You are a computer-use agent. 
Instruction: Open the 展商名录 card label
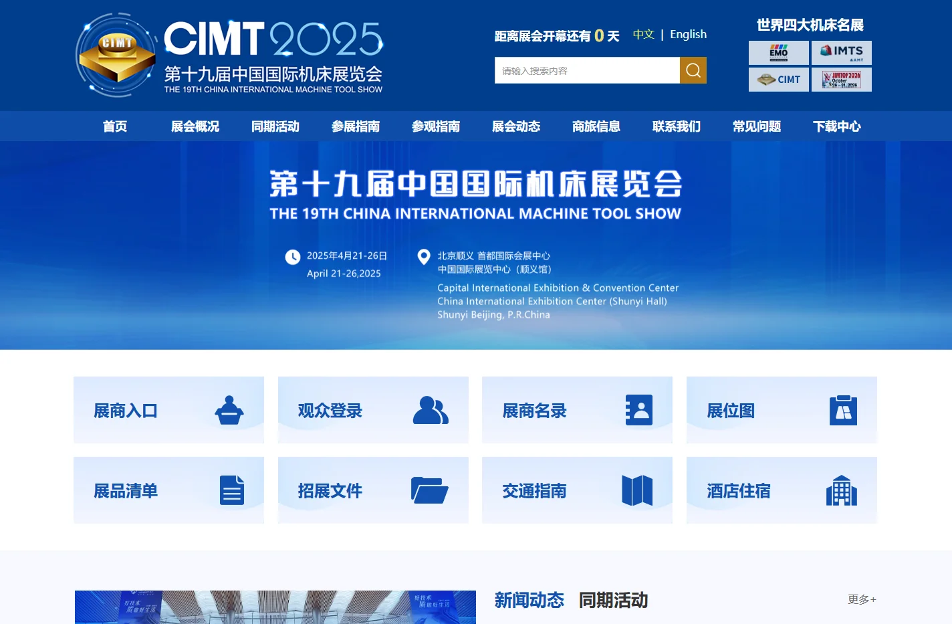coord(535,411)
